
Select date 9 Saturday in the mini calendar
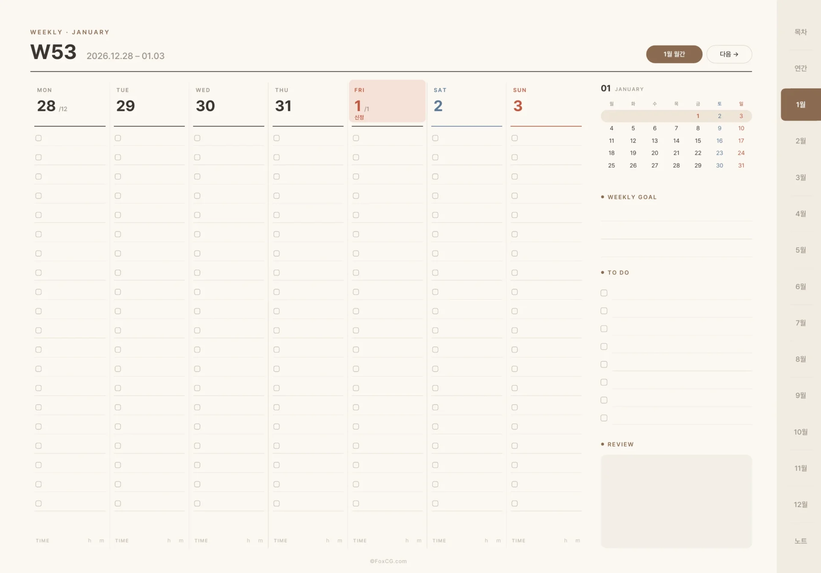coord(720,128)
